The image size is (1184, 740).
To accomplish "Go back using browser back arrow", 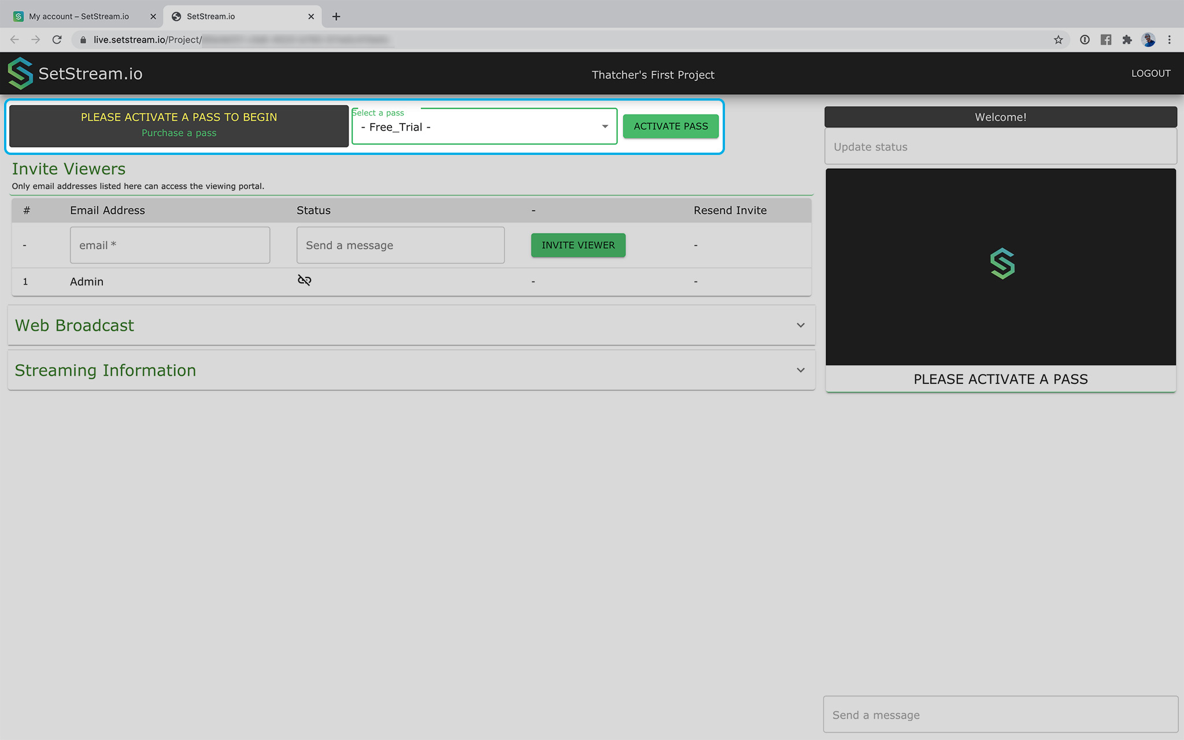I will pyautogui.click(x=14, y=40).
